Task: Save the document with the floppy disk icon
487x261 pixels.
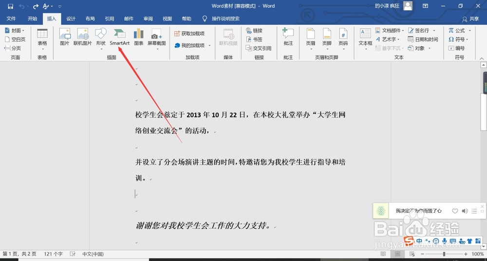Action: 11,6
